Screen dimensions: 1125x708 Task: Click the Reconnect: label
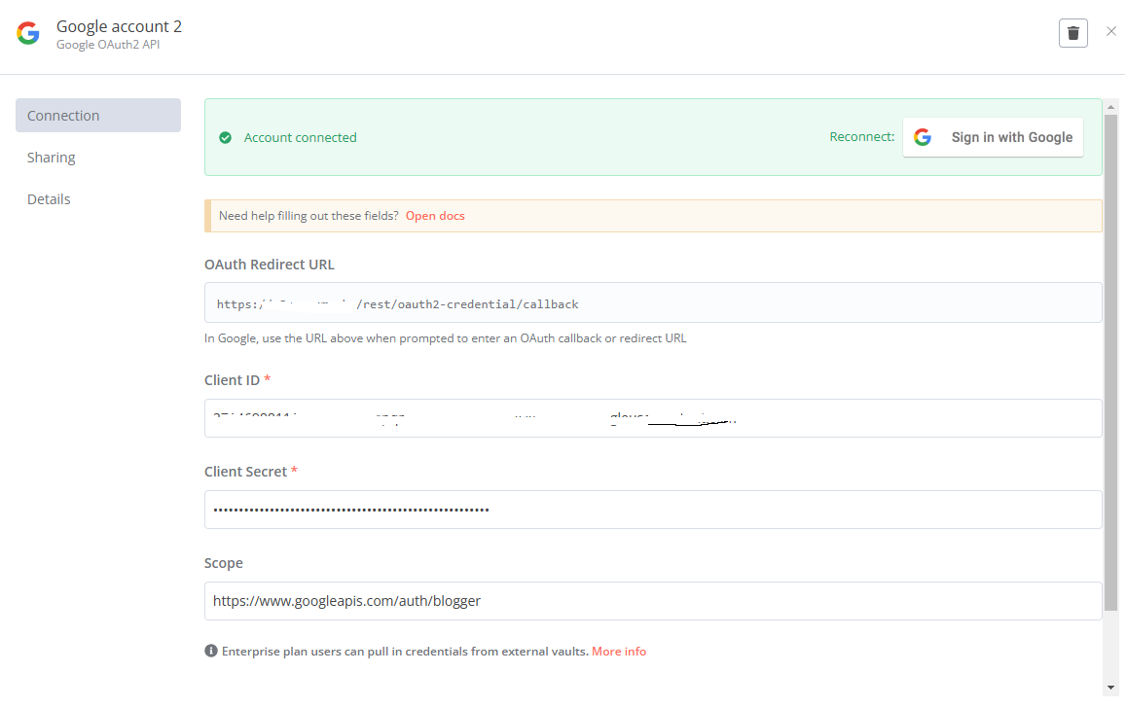coord(861,136)
